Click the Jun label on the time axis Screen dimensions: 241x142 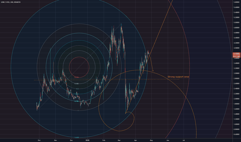coord(168,140)
